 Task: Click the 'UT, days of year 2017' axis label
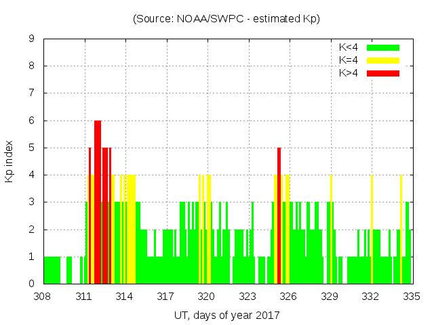click(226, 315)
